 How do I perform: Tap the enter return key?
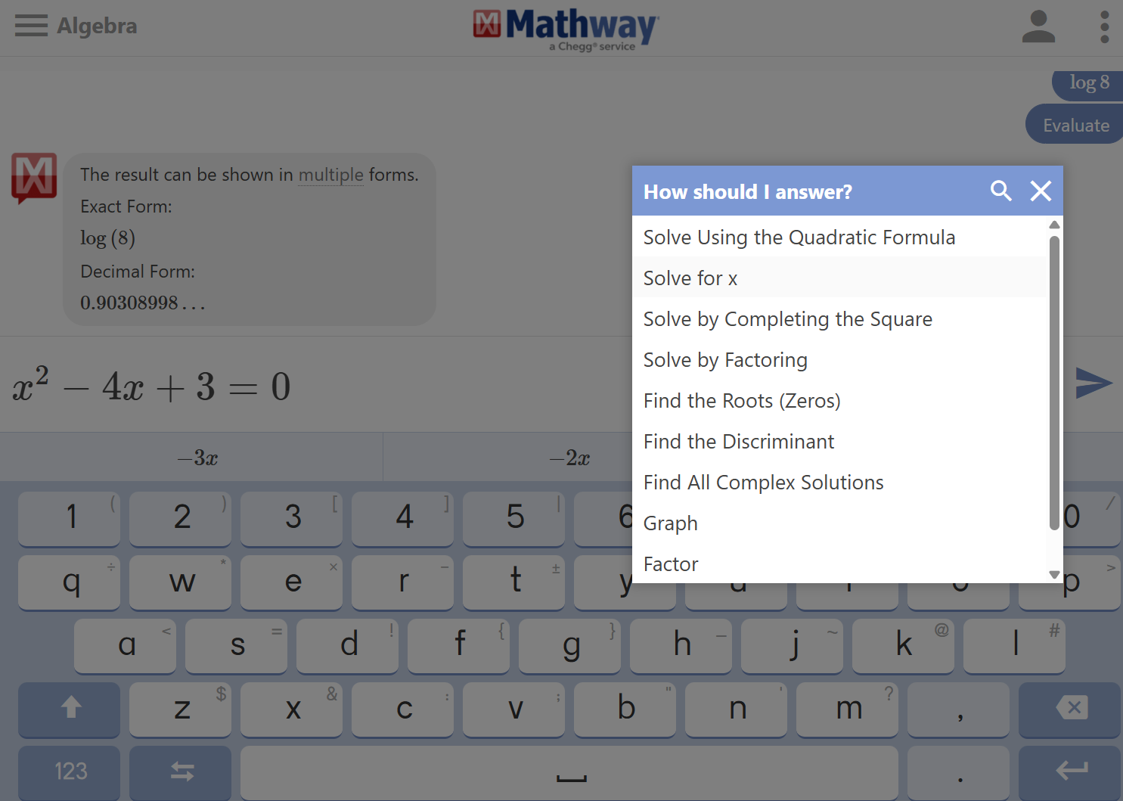coord(1069,772)
